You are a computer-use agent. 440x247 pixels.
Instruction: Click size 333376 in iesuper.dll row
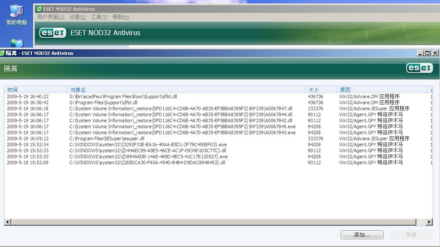coord(315,139)
